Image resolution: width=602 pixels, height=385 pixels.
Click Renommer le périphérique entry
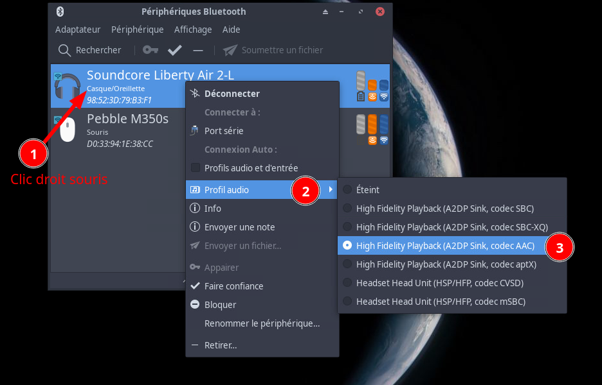pyautogui.click(x=262, y=323)
